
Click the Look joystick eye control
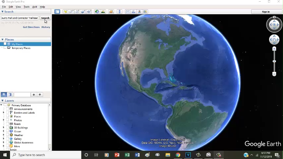[x=274, y=25]
